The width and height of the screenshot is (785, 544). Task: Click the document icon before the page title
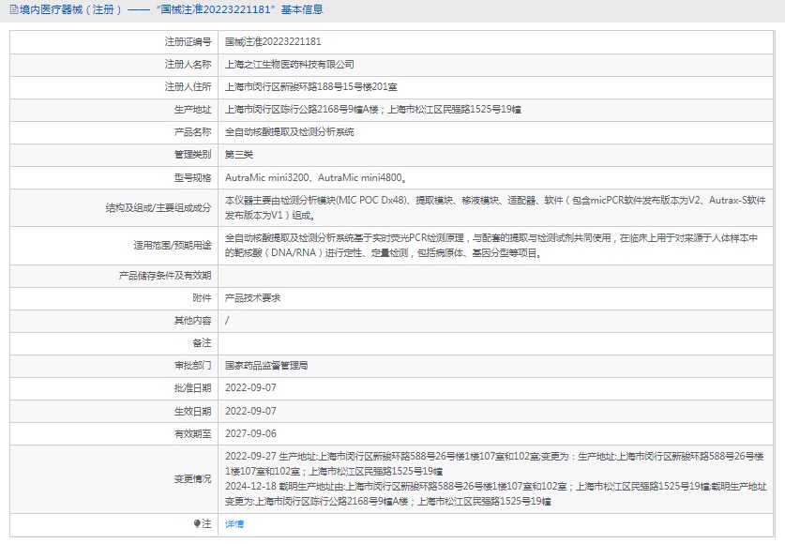tap(12, 10)
